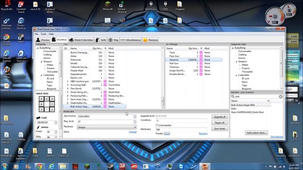This screenshot has width=303, height=170.
Task: Click rarity swatch of Taser row
Action: [201, 52]
